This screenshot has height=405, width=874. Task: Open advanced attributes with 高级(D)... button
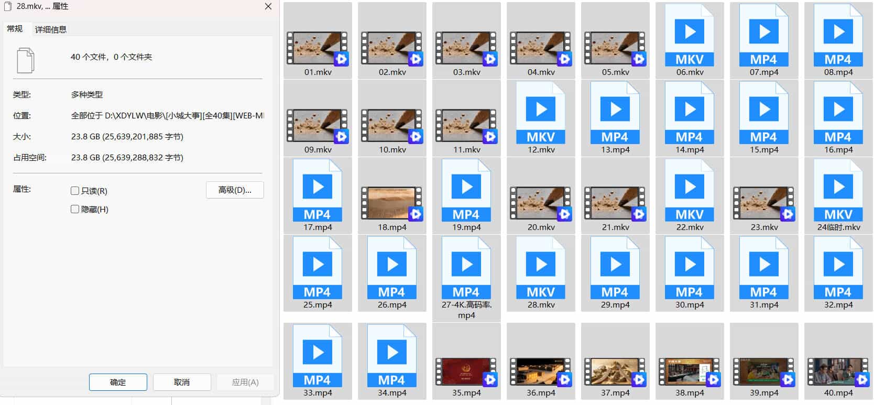[x=235, y=190]
